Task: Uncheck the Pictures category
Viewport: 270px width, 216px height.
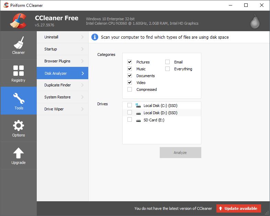Action: coord(130,62)
